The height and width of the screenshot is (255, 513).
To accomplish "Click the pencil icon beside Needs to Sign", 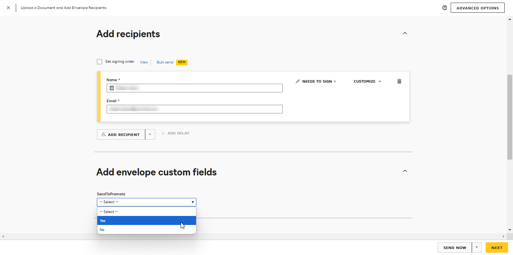I will 297,81.
